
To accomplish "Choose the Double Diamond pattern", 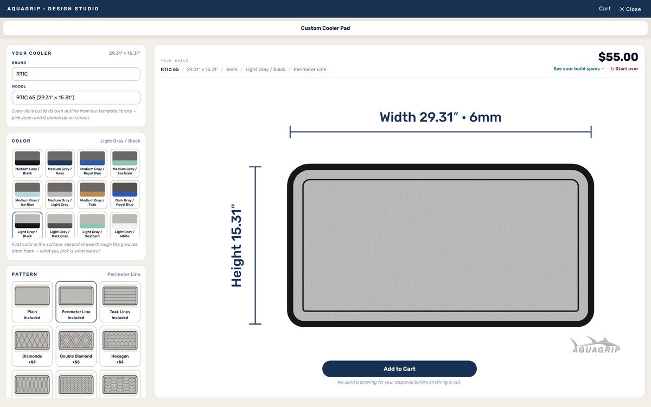I will click(76, 346).
